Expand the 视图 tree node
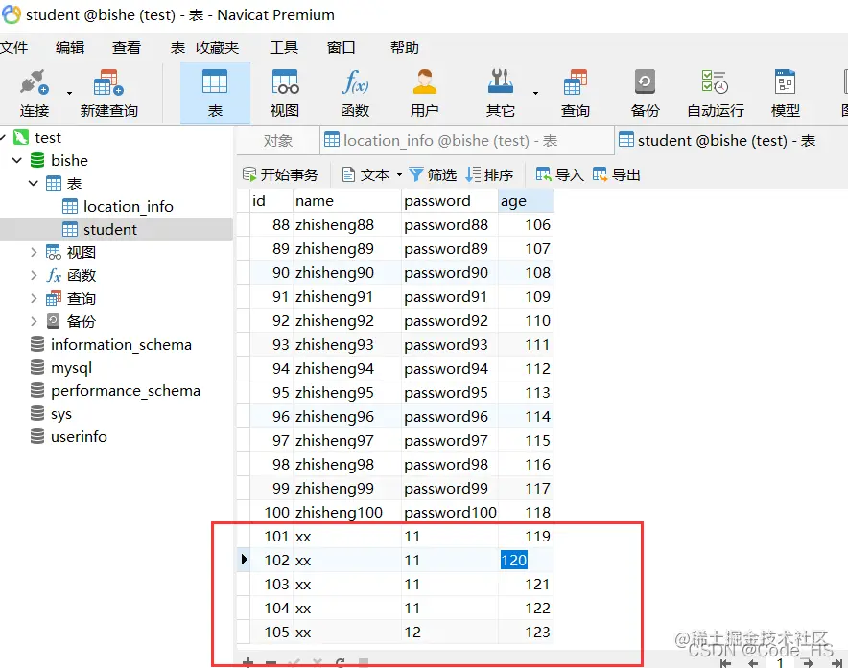Screen dimensions: 848x668 tap(34, 252)
